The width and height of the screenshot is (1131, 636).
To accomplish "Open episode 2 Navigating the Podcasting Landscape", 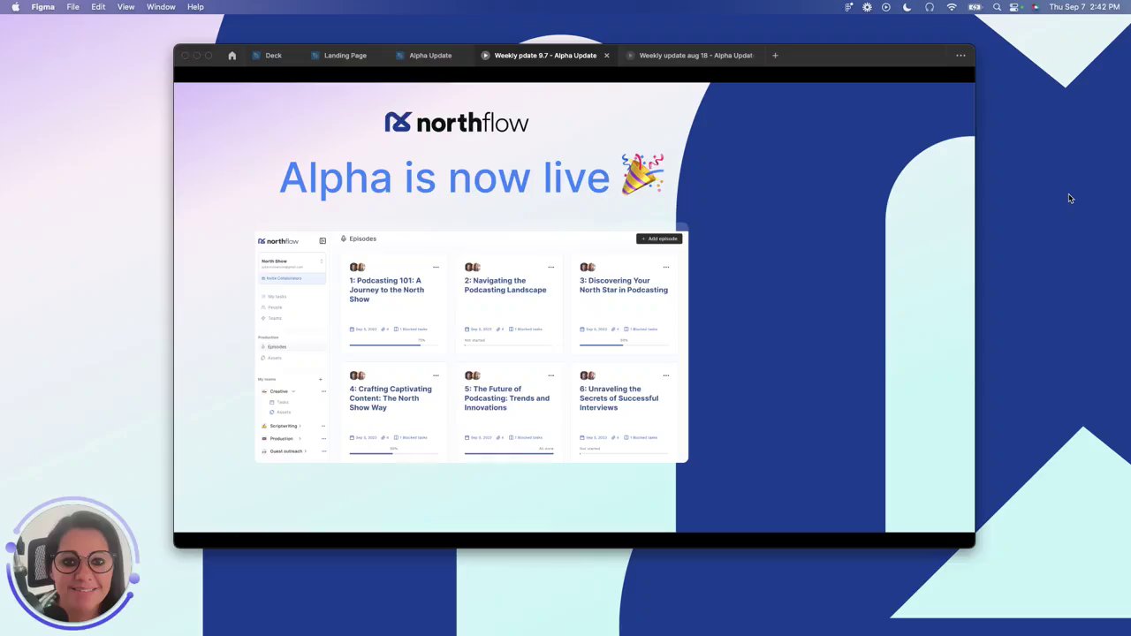I will [505, 285].
